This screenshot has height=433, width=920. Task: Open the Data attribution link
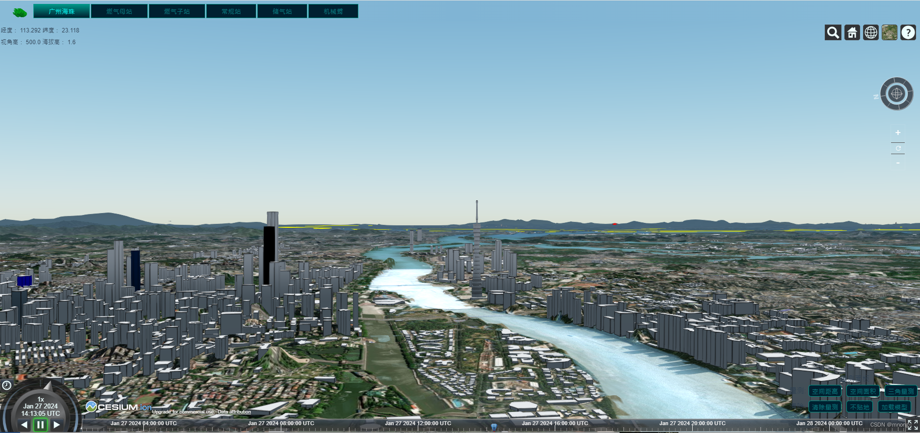coord(234,412)
